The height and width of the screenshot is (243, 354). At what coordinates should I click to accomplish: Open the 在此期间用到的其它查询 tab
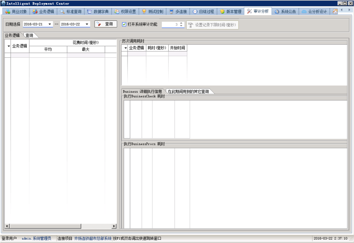click(x=188, y=91)
